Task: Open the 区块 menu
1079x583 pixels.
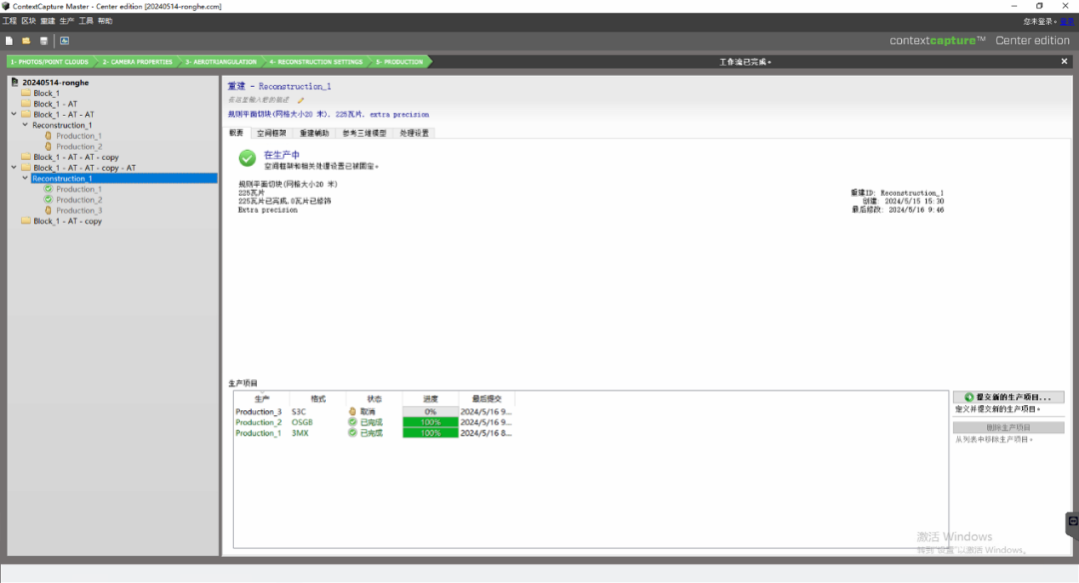Action: click(x=29, y=21)
